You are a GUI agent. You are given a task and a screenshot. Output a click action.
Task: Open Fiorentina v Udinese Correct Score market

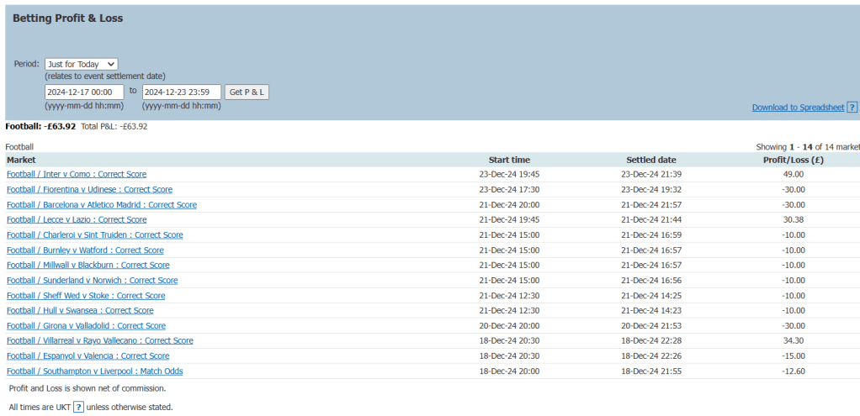[89, 190]
